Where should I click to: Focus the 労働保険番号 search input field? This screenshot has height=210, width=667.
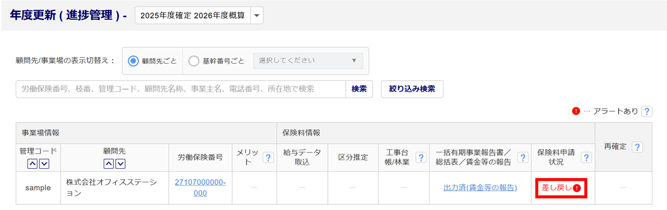tap(181, 89)
